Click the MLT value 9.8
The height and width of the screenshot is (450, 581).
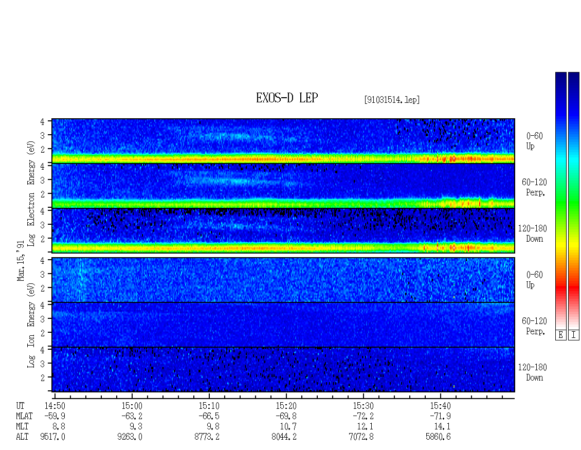[x=213, y=427]
